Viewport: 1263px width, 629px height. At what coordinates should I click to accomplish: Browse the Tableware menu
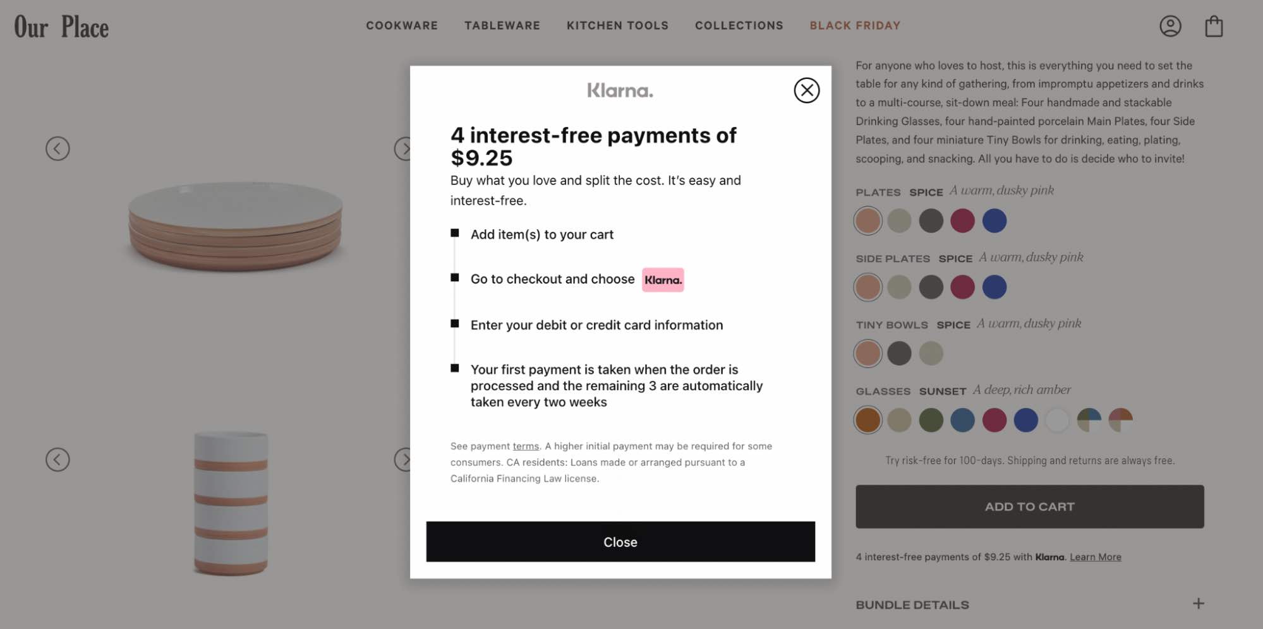[x=502, y=25]
